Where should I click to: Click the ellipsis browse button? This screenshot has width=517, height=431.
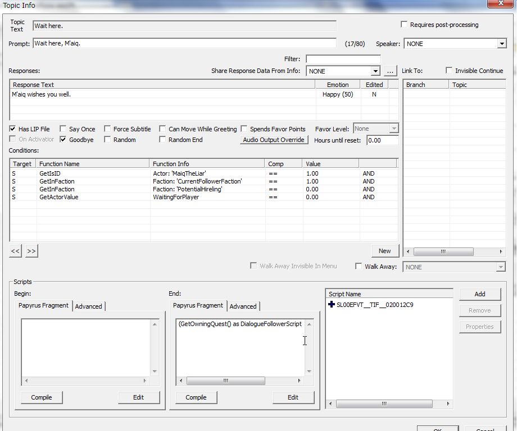[x=390, y=71]
